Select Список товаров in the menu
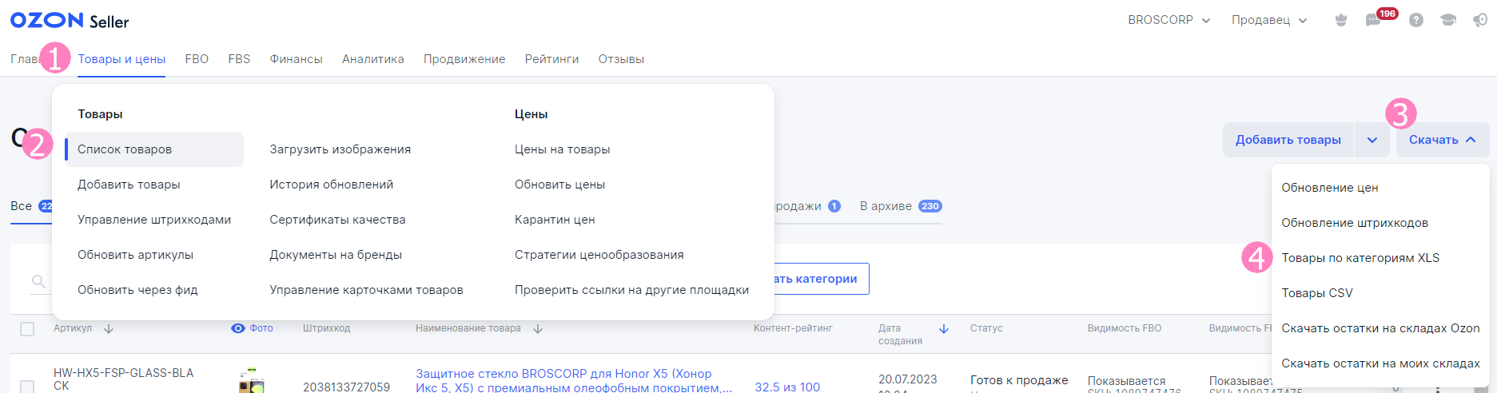Screen dimensions: 1497x393 point(154,149)
